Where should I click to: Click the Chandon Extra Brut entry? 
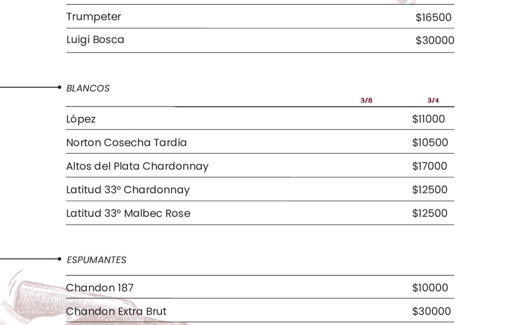(116, 312)
